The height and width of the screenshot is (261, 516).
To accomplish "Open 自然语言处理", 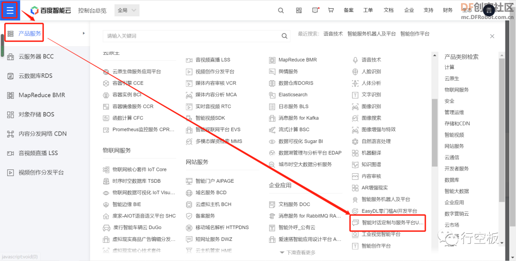I will tap(376, 141).
